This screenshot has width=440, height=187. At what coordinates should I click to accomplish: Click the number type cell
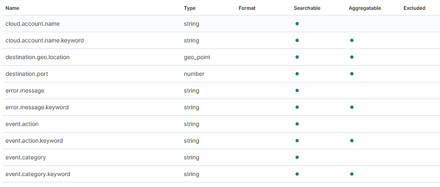click(x=194, y=74)
